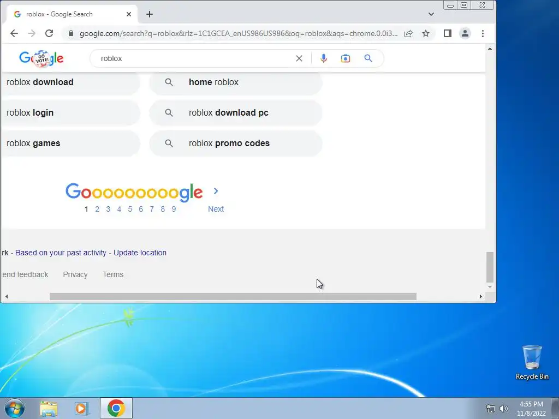The image size is (559, 419).
Task: Open the Terms footer link
Action: point(113,275)
